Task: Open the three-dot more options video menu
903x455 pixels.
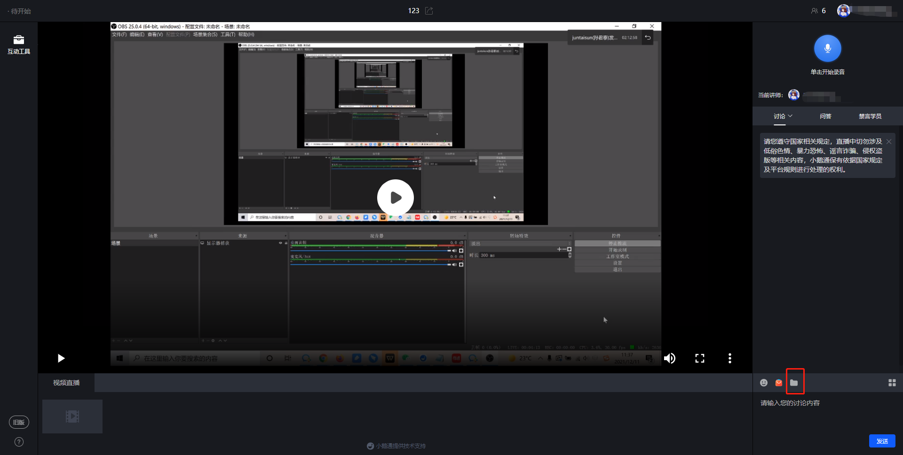Action: (x=730, y=358)
